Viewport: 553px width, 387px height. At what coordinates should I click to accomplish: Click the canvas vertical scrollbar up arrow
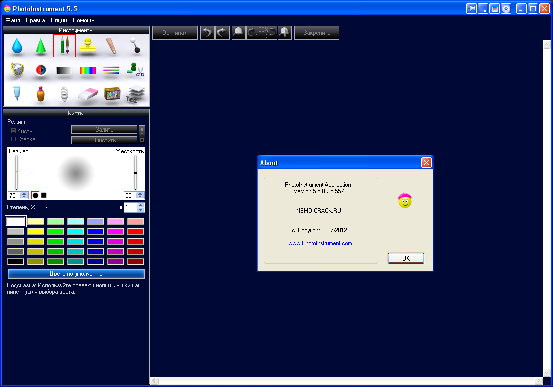(x=547, y=45)
